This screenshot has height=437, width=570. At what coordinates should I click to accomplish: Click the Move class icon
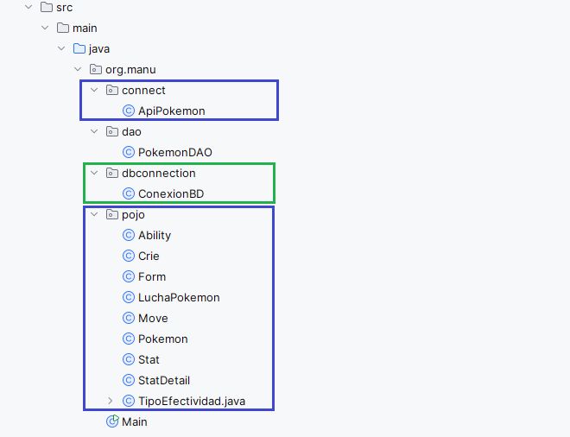[129, 318]
